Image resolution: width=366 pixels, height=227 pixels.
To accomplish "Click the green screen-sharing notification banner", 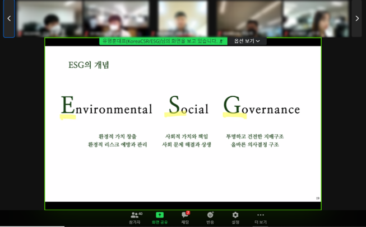I will (163, 41).
